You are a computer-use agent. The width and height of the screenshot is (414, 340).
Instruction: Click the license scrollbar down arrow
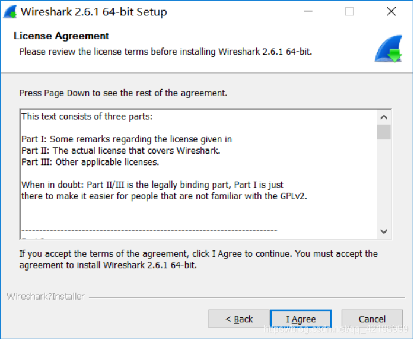point(384,231)
